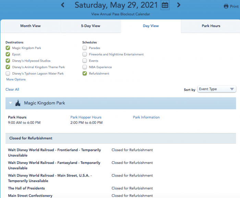This screenshot has height=198, width=240.
Task: Check the Events schedule box
Action: [x=85, y=61]
